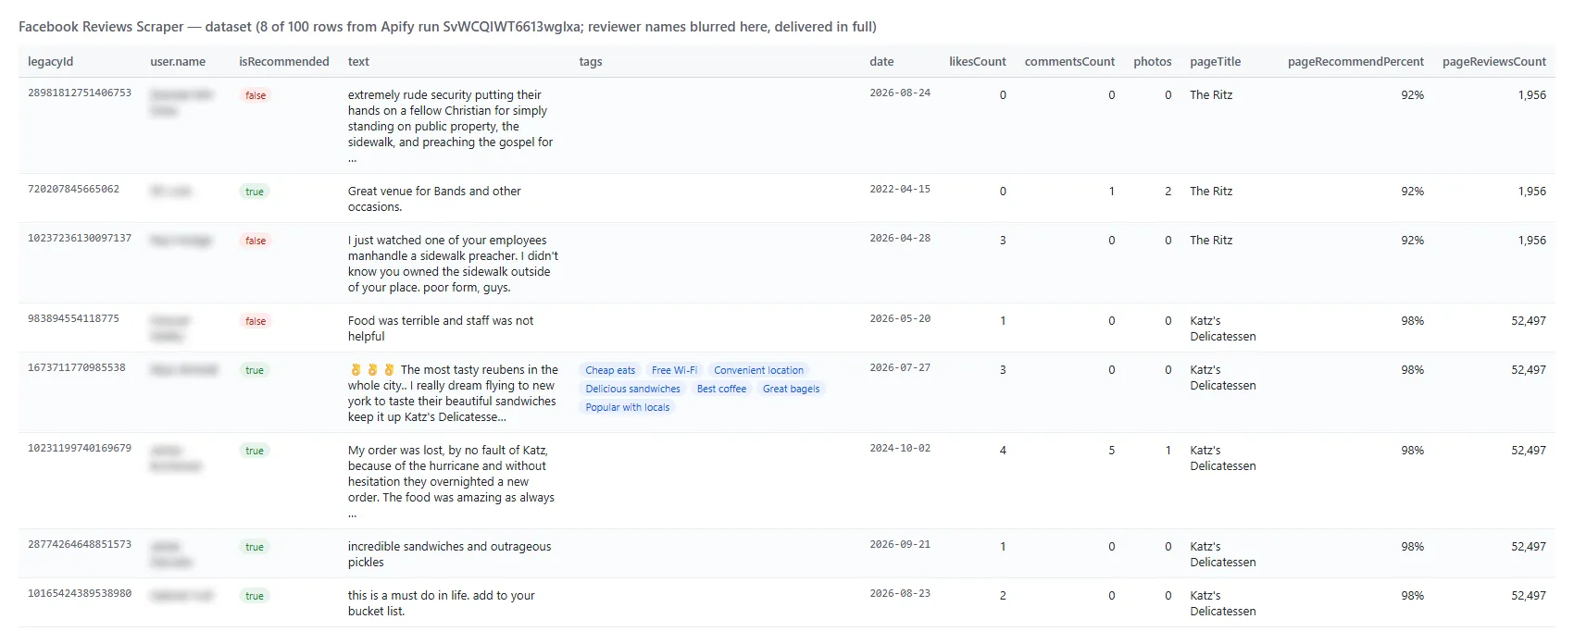1574x644 pixels.
Task: Click the Convenient location tag
Action: coord(758,370)
